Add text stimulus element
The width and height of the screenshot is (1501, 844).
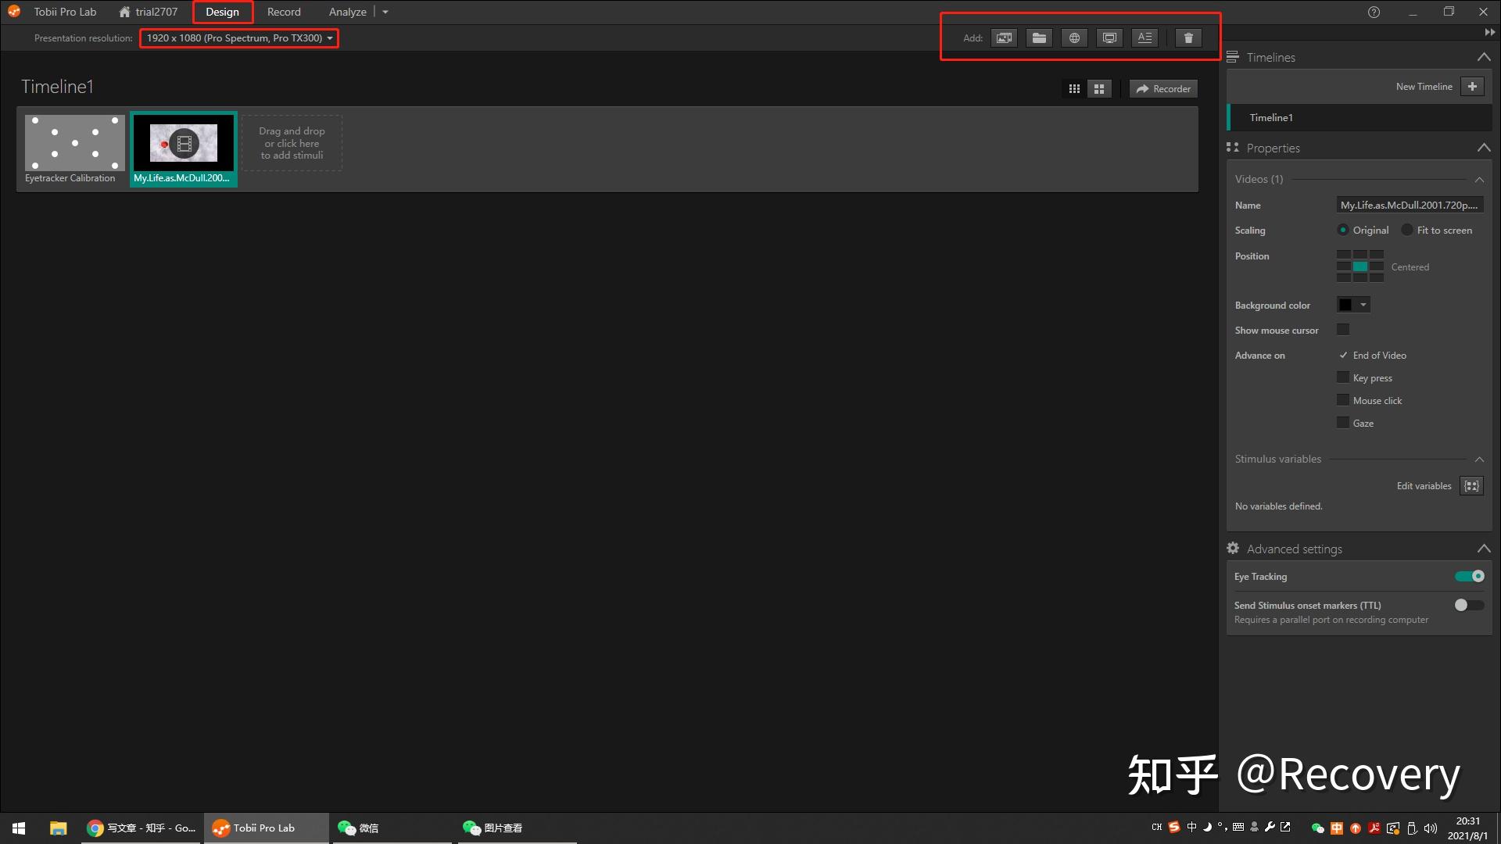tap(1145, 38)
